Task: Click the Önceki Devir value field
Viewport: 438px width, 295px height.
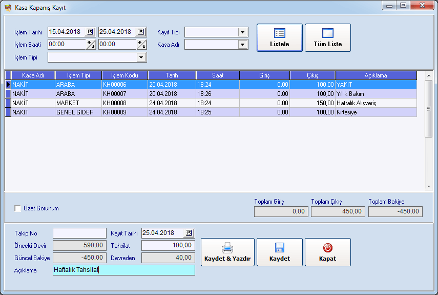Action: click(79, 246)
